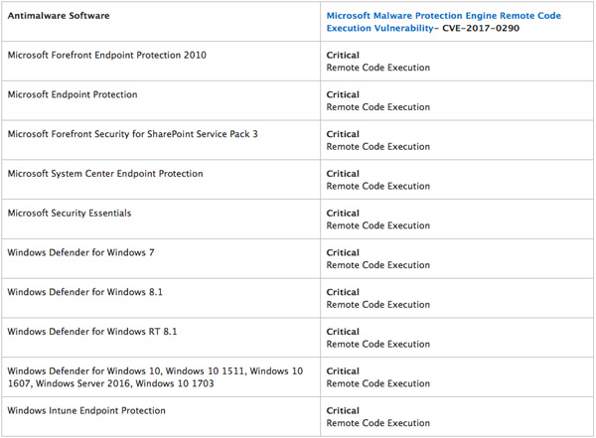Select the CVE-2017-0290 identifier text

click(481, 28)
